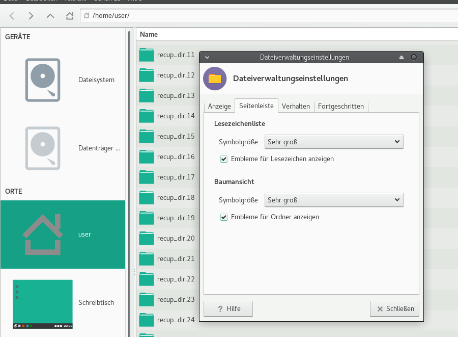Open Lesezeichenliste Symbolgröße dropdown
458x337 pixels.
pyautogui.click(x=334, y=142)
